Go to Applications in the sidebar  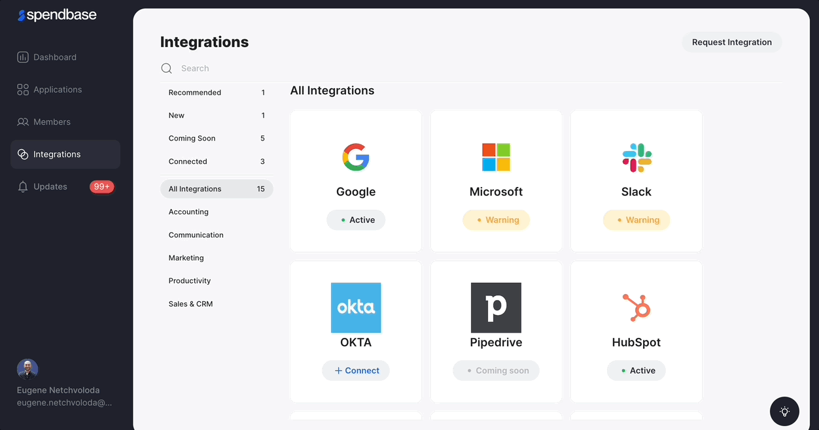click(x=58, y=90)
